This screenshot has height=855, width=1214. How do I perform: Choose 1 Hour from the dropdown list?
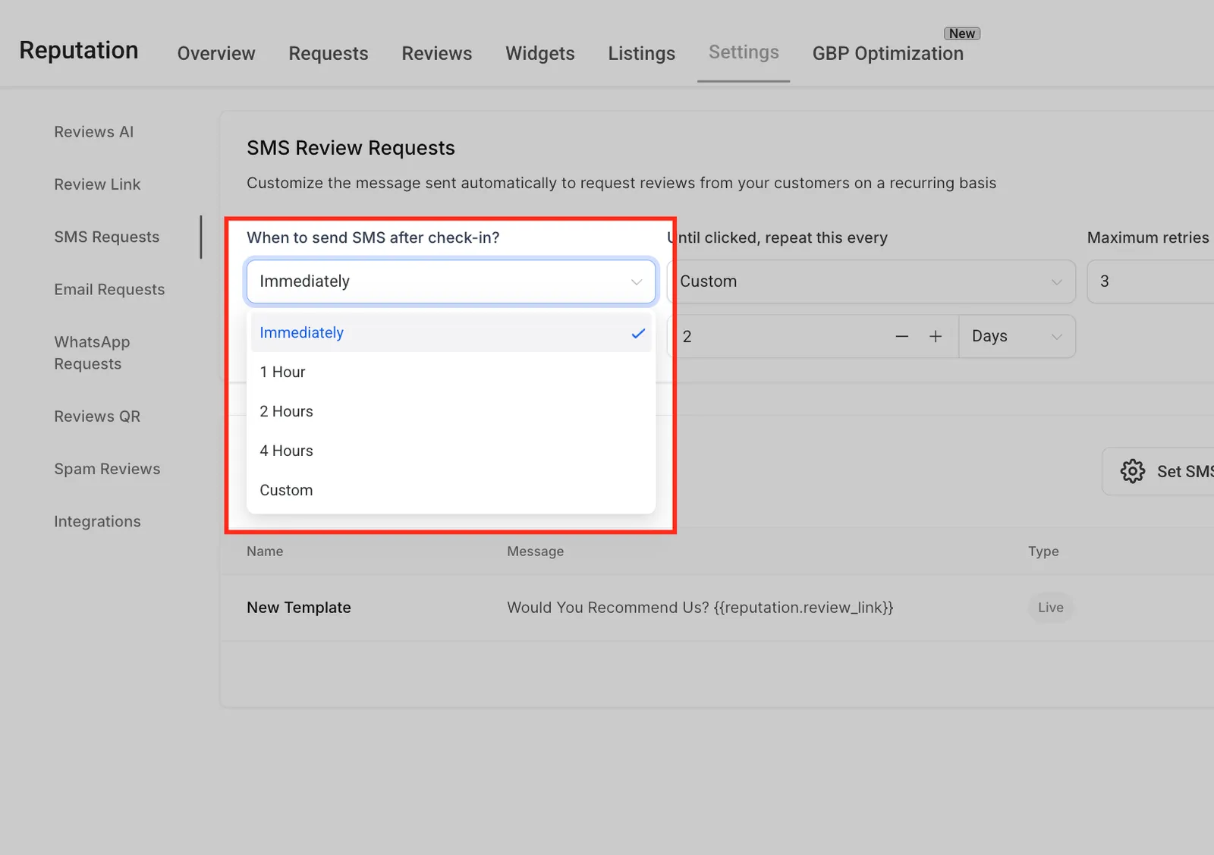pyautogui.click(x=451, y=372)
